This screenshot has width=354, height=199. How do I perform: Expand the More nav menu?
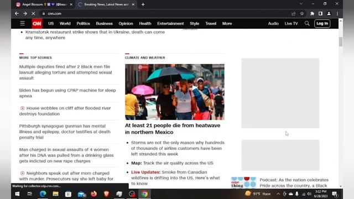click(x=227, y=23)
